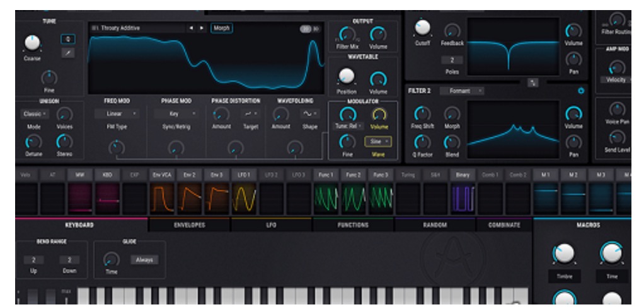Switch to the RANDOM tab
Viewport: 639px width, 307px height.
[435, 225]
